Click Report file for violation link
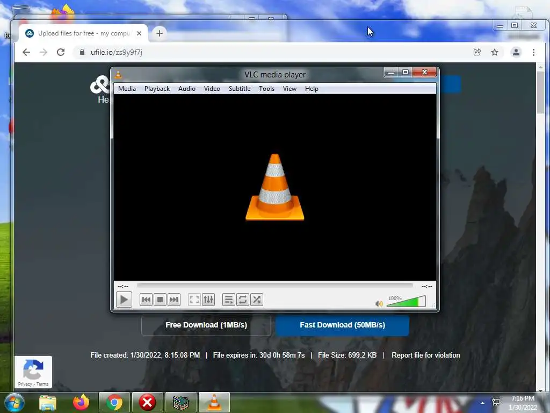The image size is (550, 413). click(x=425, y=355)
